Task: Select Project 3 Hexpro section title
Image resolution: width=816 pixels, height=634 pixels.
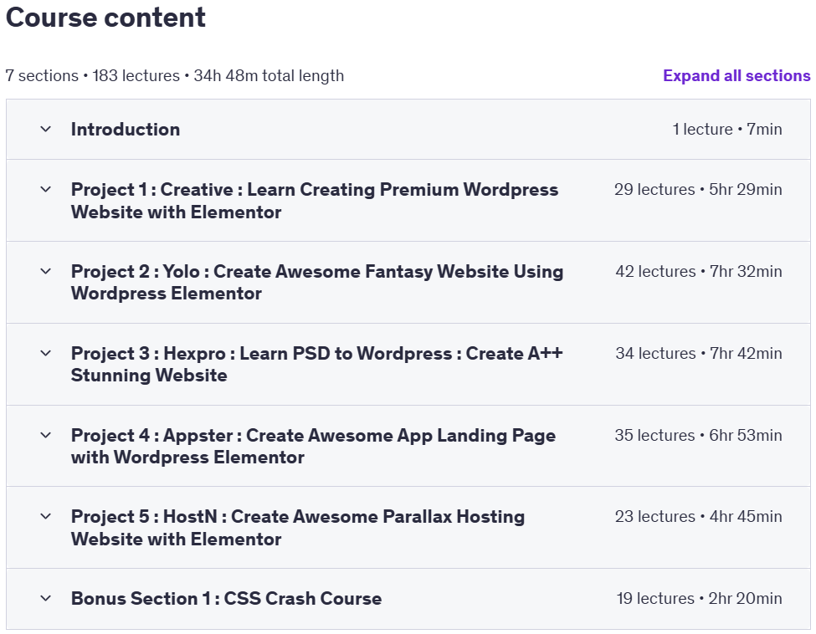Action: tap(317, 364)
